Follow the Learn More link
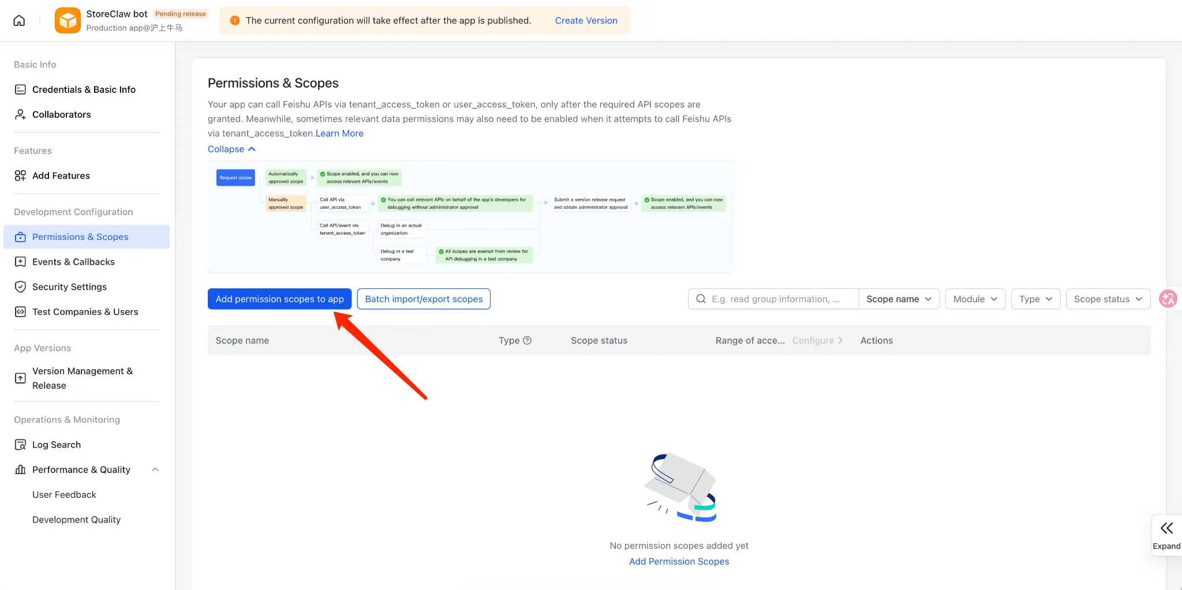The image size is (1182, 590). click(x=339, y=133)
